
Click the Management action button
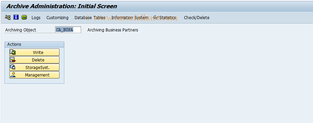pos(34,75)
